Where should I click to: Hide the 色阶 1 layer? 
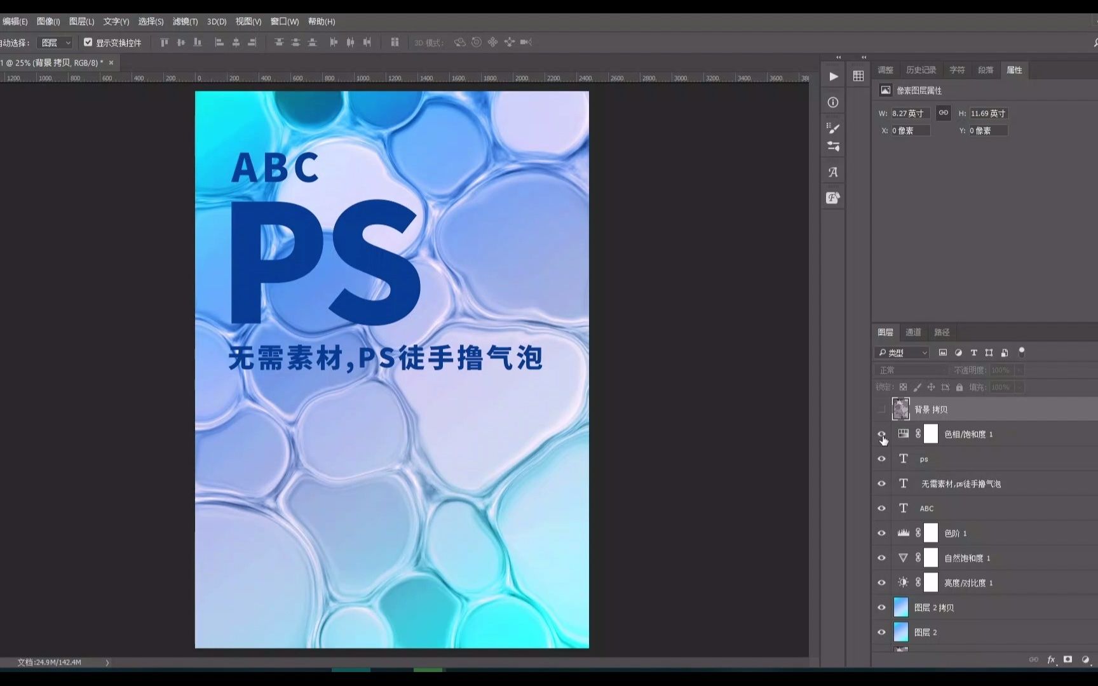point(881,534)
